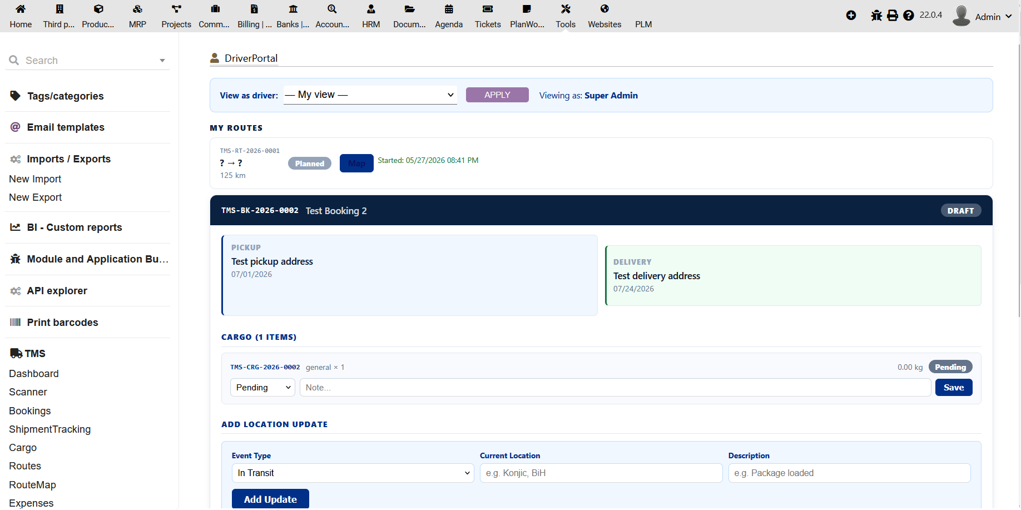1021x510 pixels.
Task: Open the help question mark icon
Action: point(909,16)
